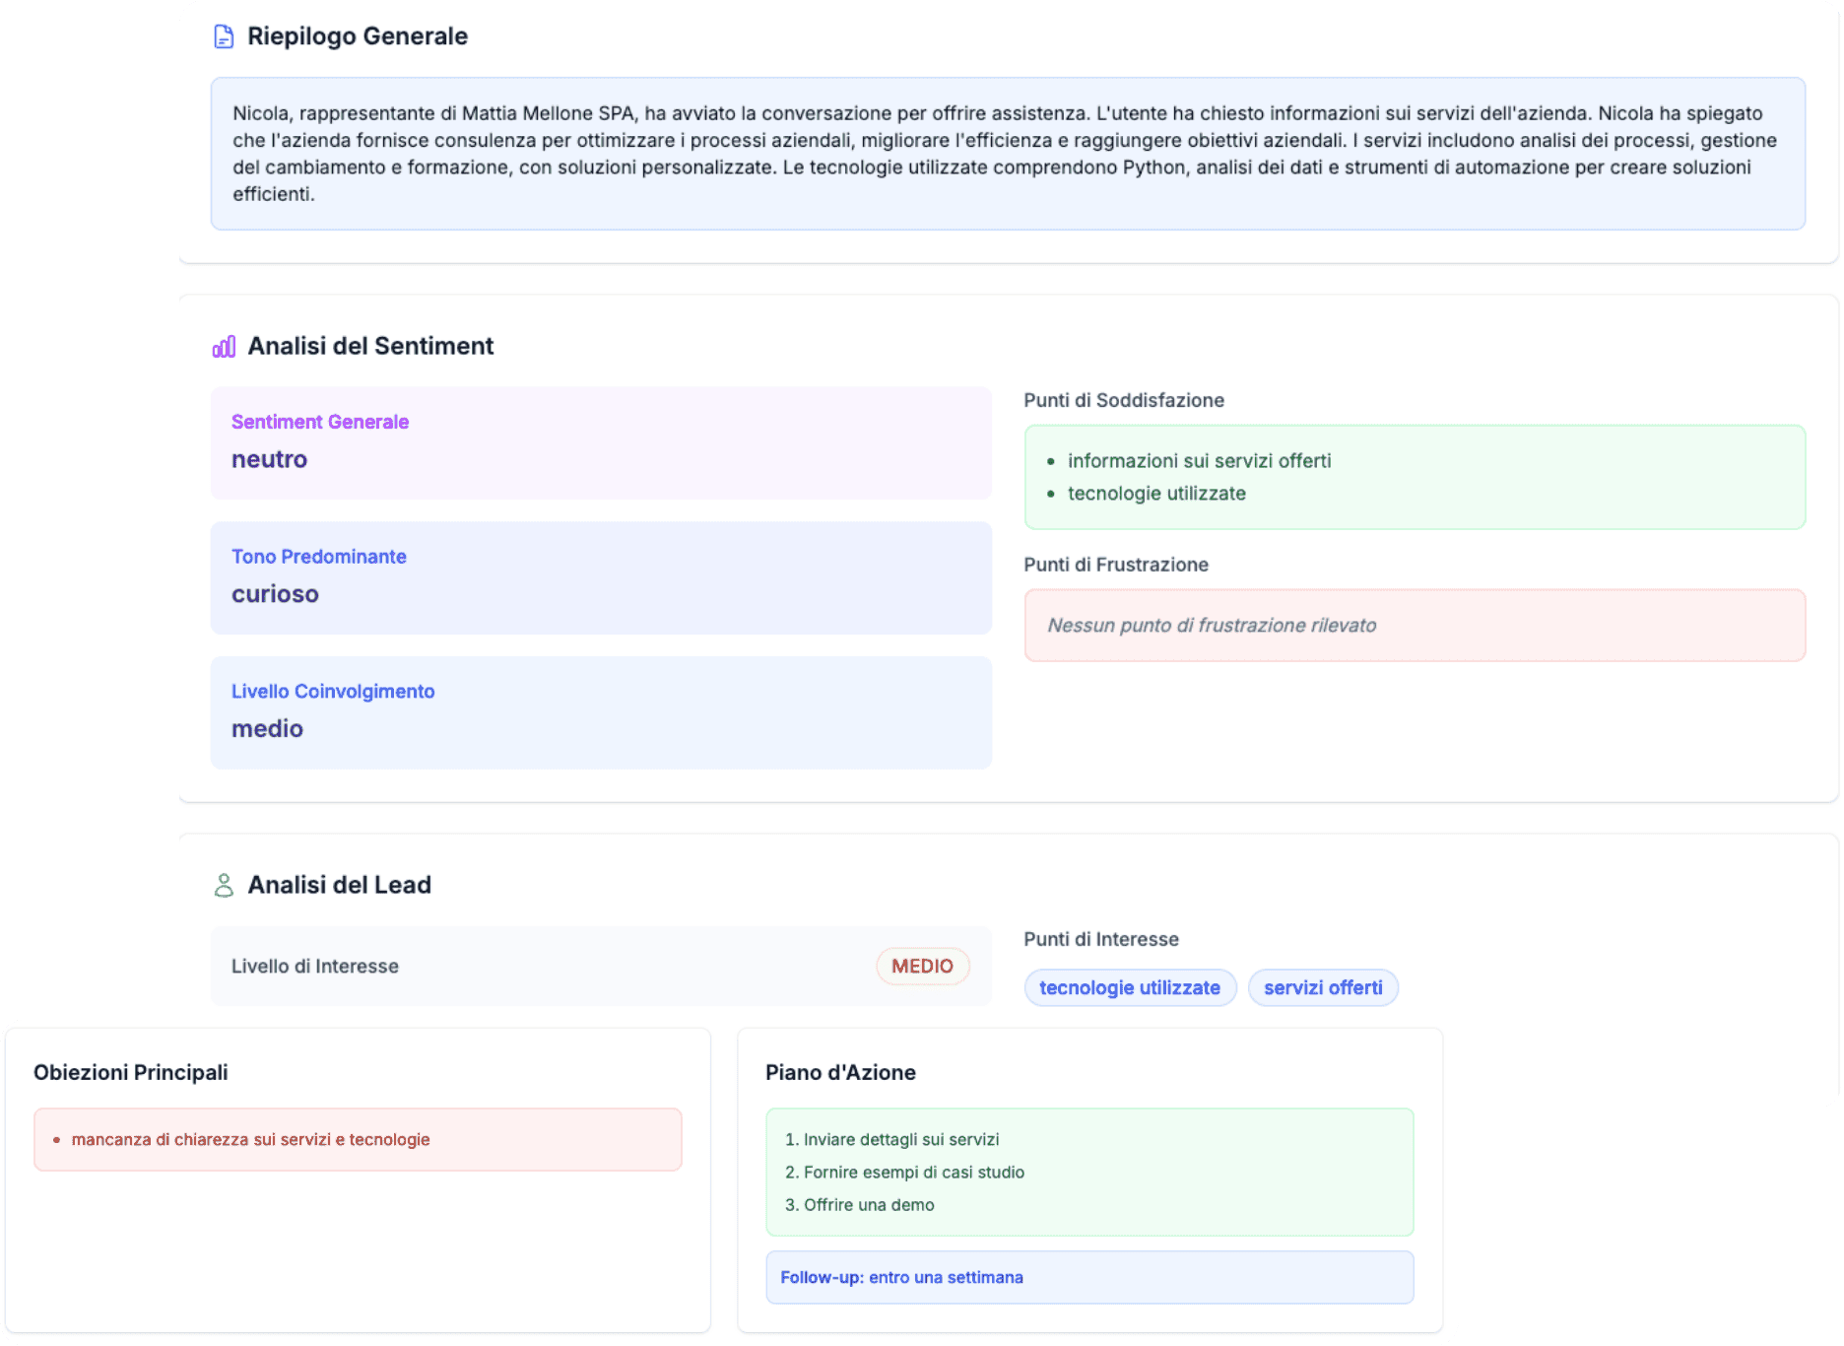Click action step 'Inviare dettagli sui servizi'
The width and height of the screenshot is (1844, 1346).
point(900,1139)
